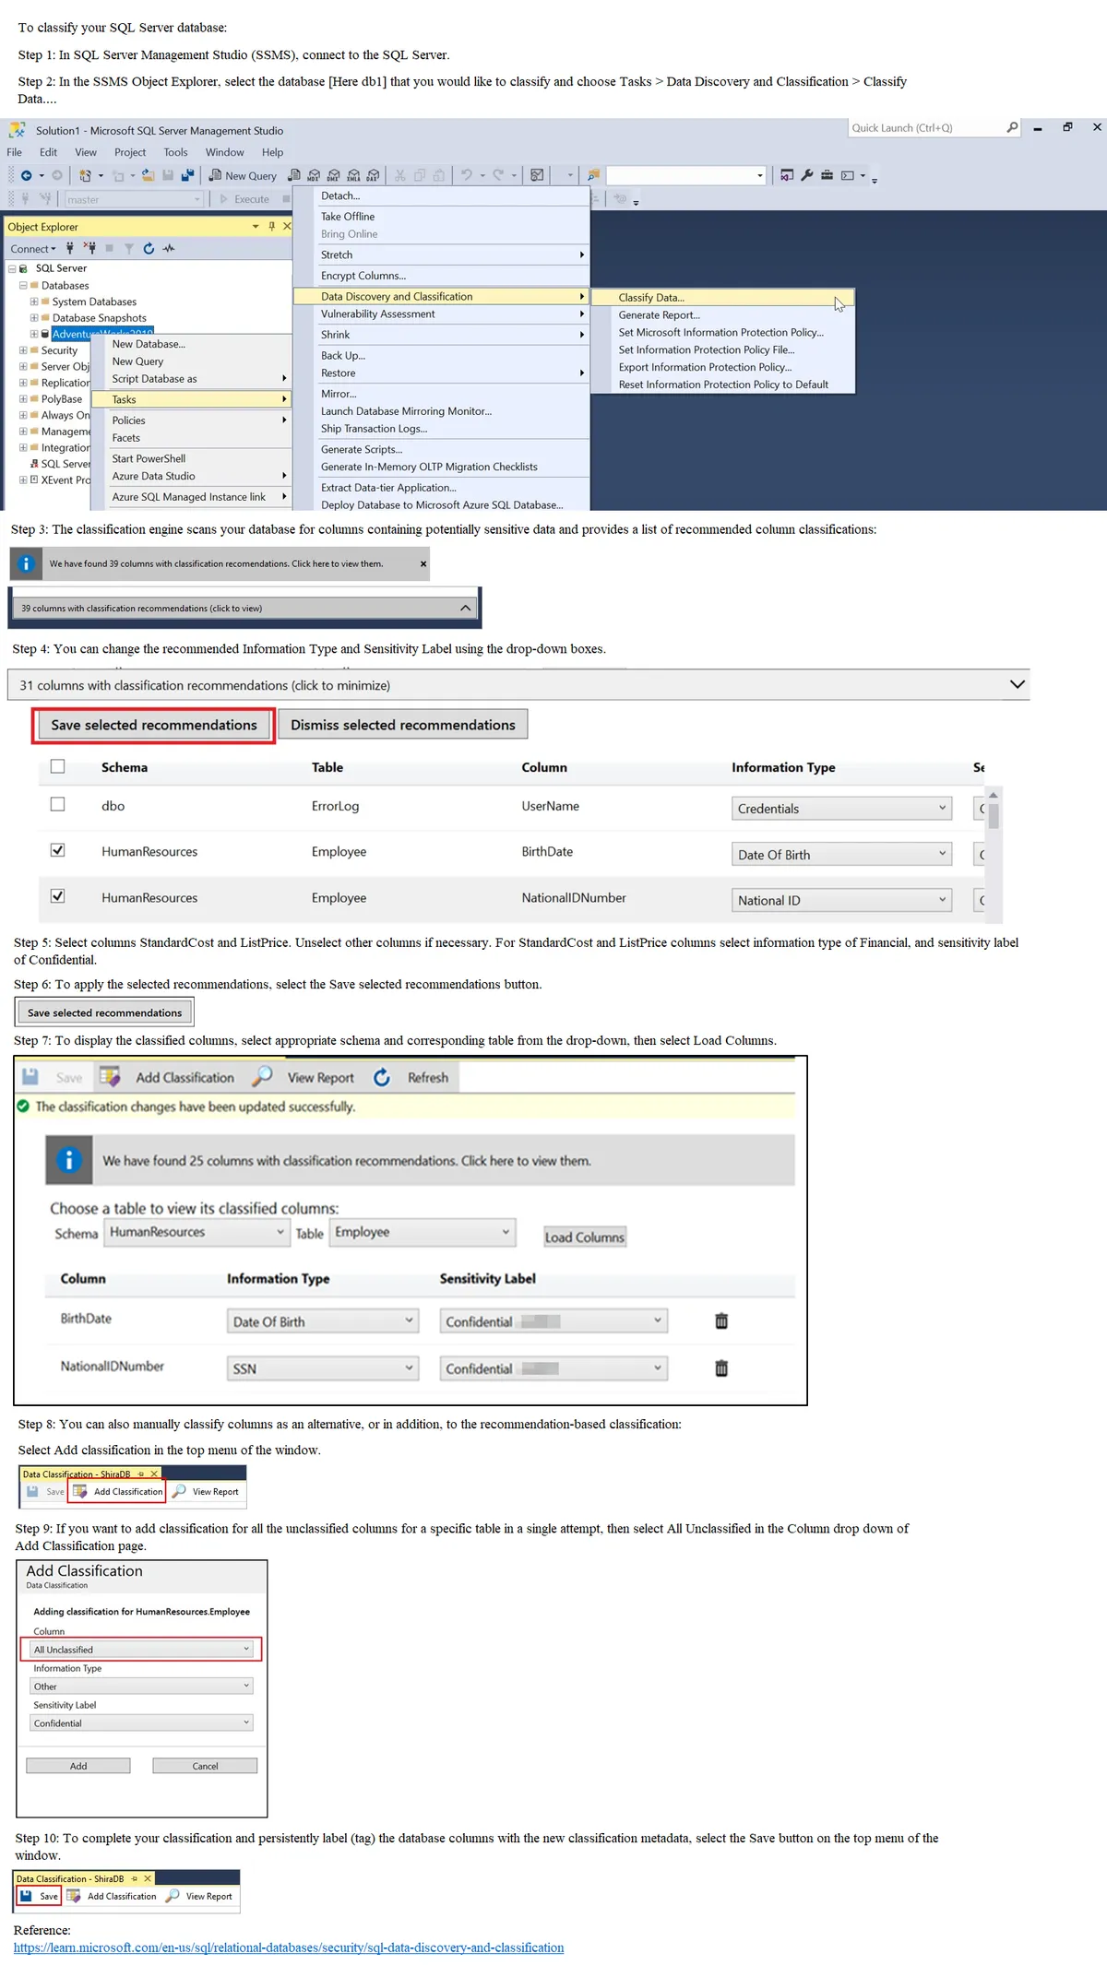Screen dimensions: 1107x1965
Task: Pin the Object Explorer panel
Action: point(271,226)
